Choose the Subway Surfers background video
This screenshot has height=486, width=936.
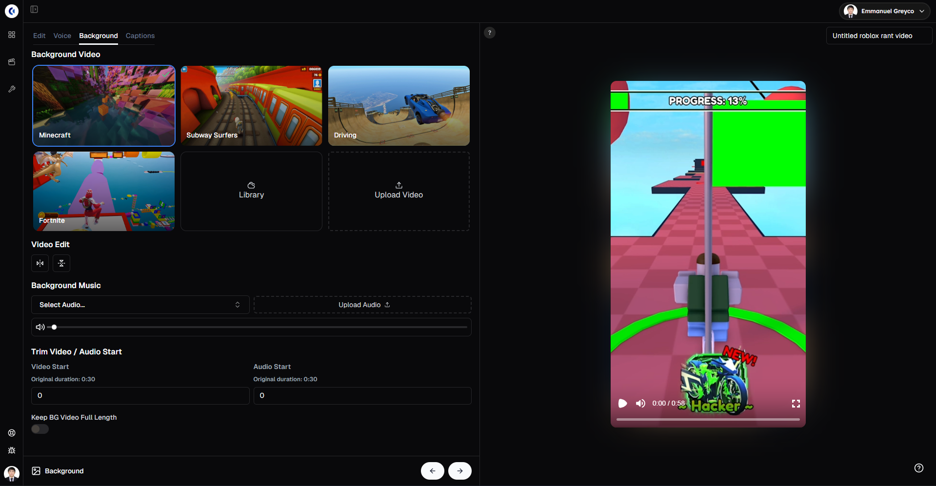click(x=251, y=106)
